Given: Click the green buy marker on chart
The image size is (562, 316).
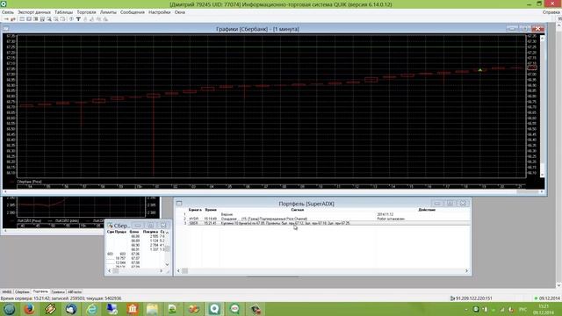Looking at the screenshot, I should (480, 70).
